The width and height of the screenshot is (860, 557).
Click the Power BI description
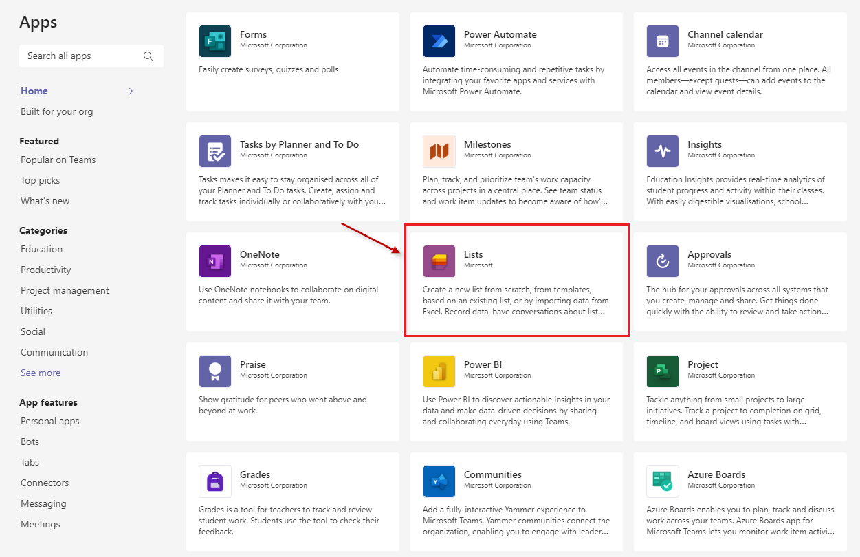click(516, 411)
